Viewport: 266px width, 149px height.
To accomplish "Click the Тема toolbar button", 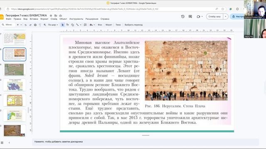I will 118,25.
